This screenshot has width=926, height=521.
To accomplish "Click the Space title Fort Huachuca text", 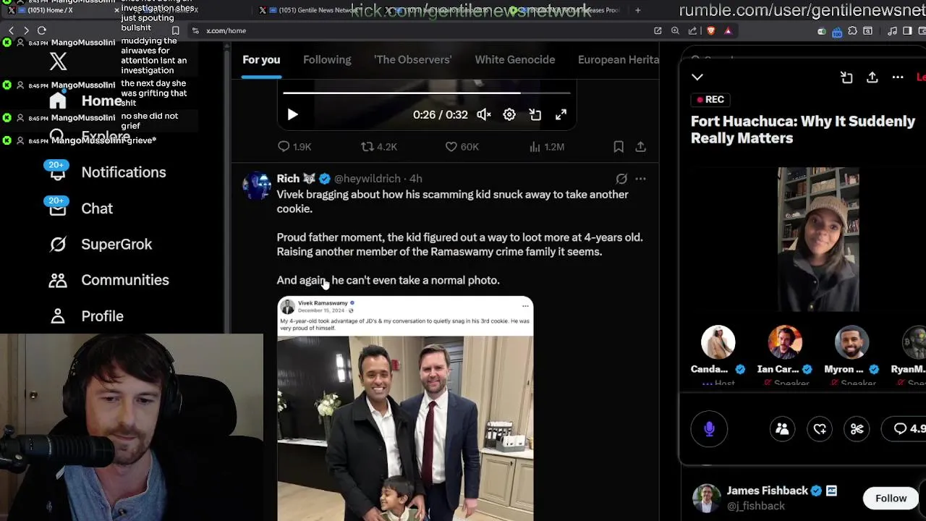I will pyautogui.click(x=803, y=130).
